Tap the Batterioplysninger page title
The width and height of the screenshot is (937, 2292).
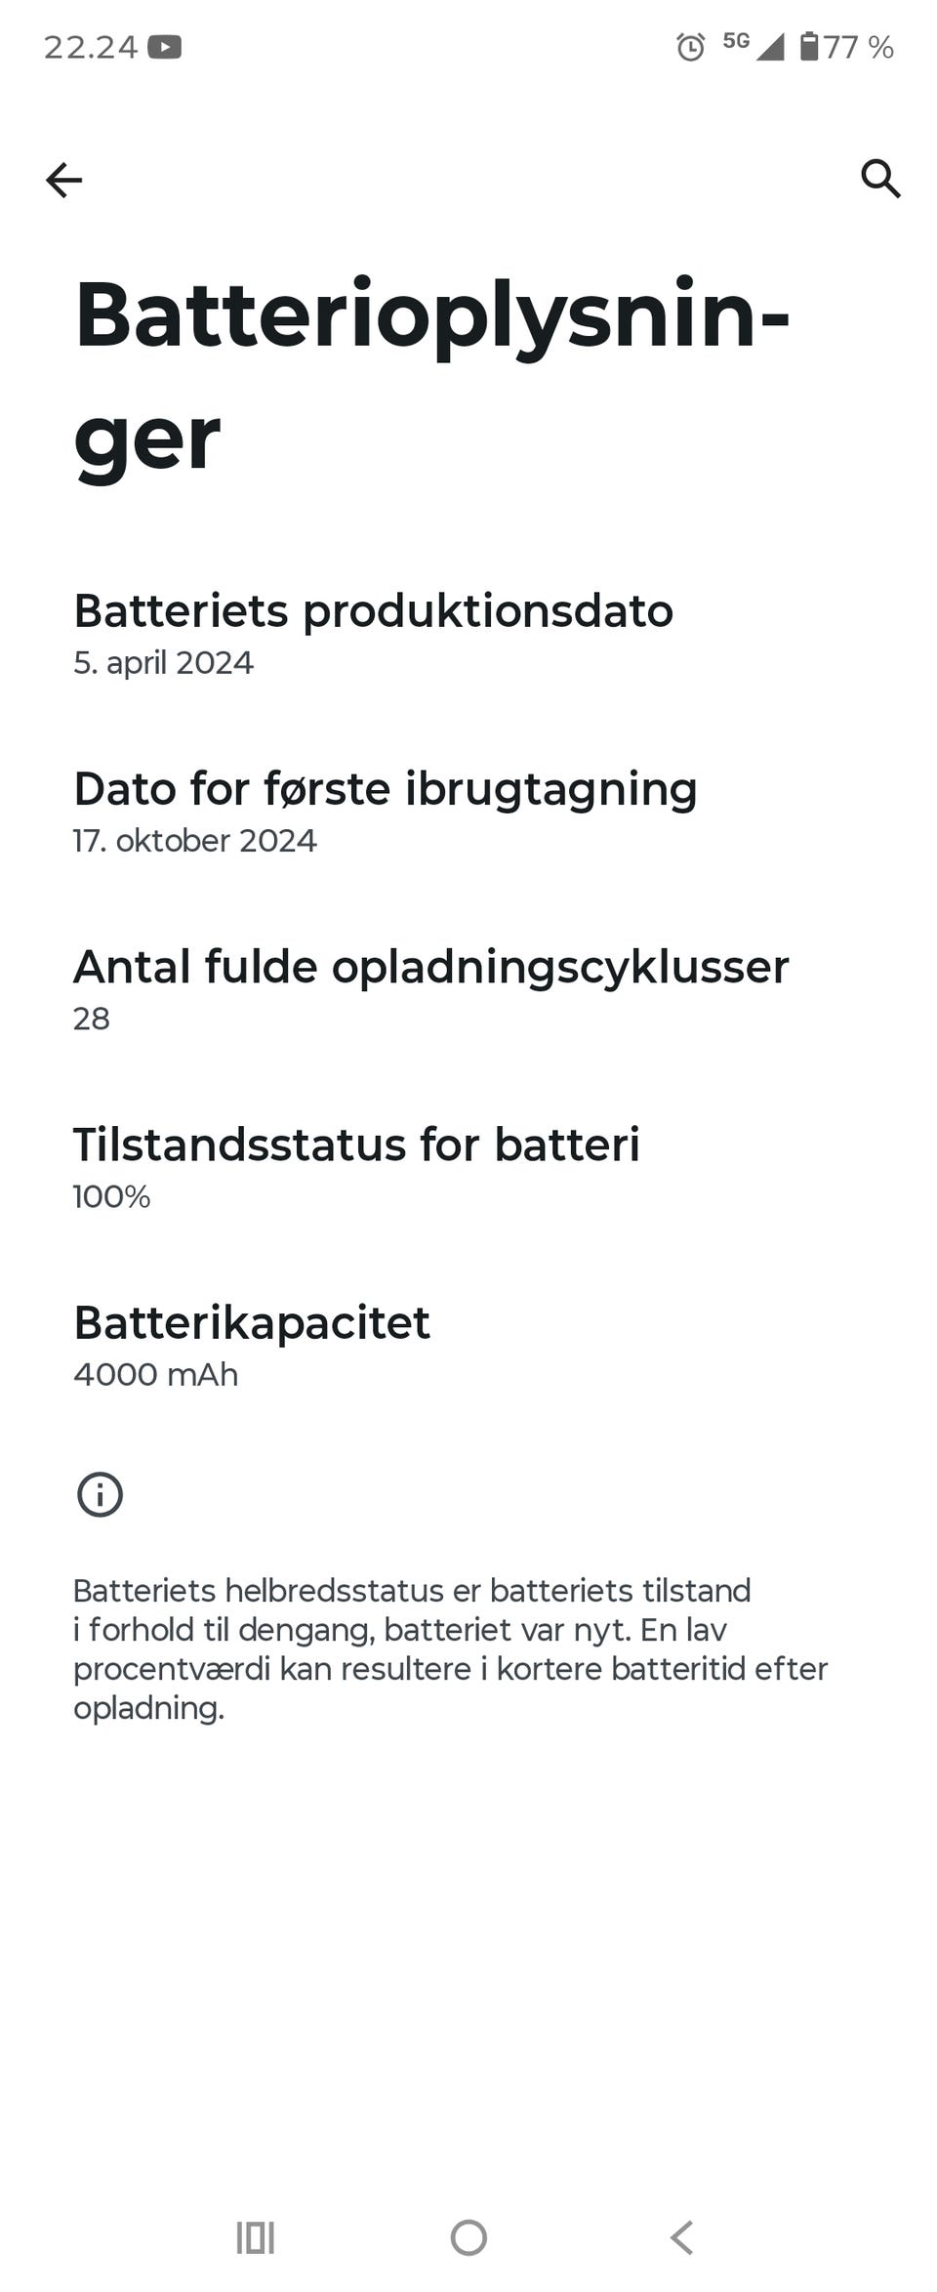(x=431, y=376)
